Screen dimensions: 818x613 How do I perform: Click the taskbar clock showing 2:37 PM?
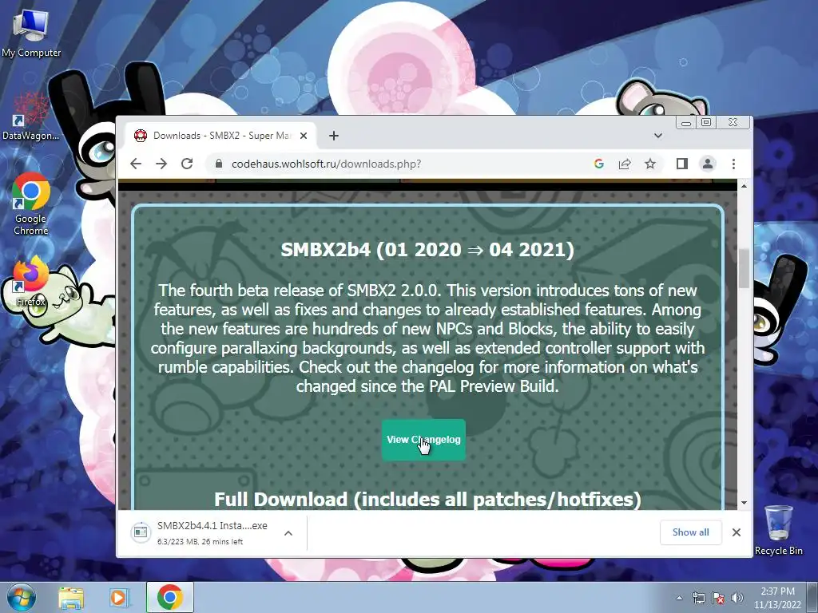click(x=777, y=598)
